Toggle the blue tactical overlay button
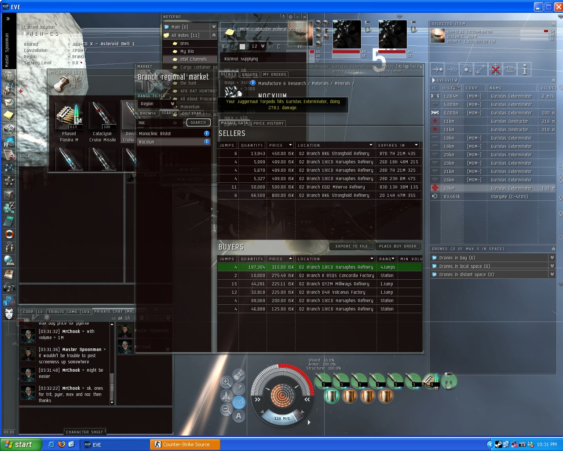 [239, 402]
